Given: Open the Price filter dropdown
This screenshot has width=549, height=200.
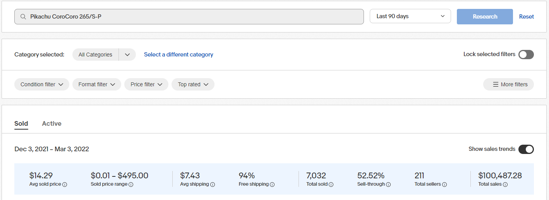Looking at the screenshot, I should coord(146,84).
